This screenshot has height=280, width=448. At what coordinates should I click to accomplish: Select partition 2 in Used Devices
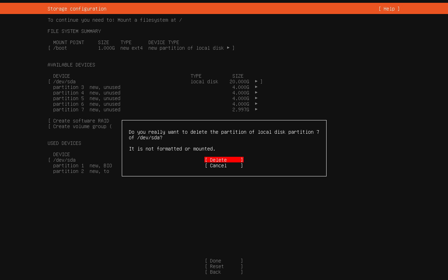click(x=81, y=171)
